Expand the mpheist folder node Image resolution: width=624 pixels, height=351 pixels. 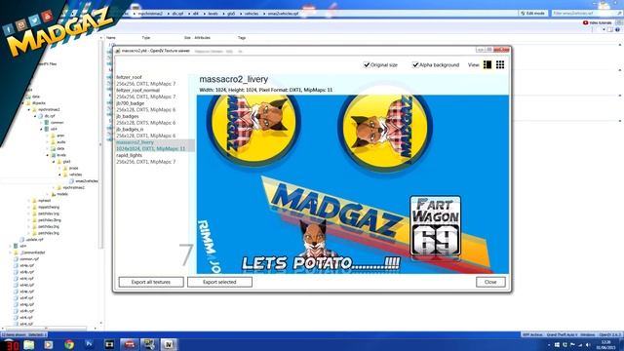28,201
